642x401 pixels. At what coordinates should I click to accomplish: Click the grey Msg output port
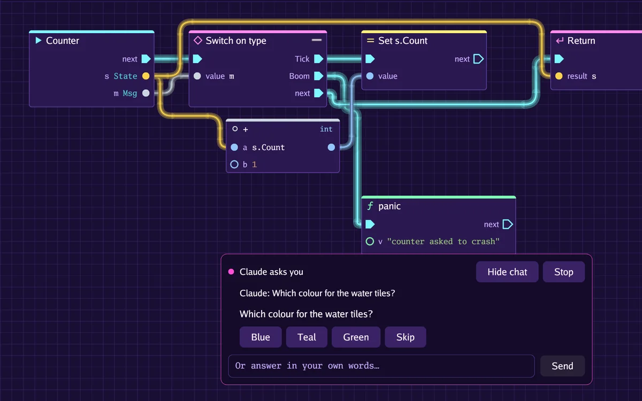[x=146, y=93]
